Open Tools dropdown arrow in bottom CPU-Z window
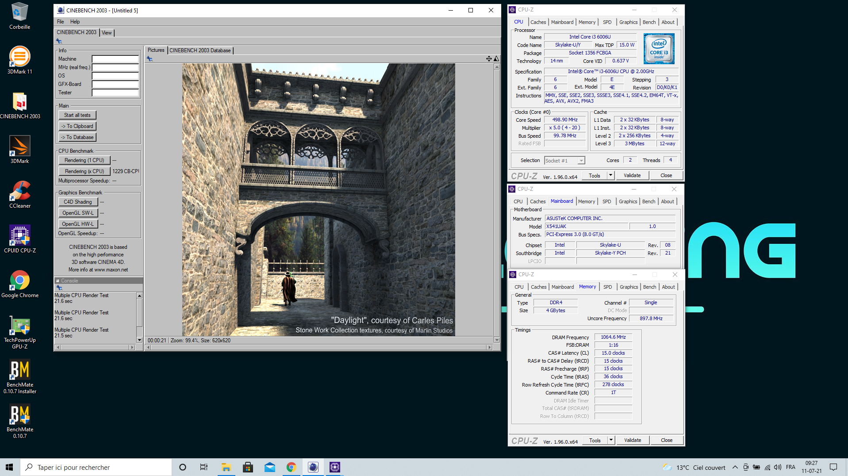The image size is (848, 476). click(611, 441)
